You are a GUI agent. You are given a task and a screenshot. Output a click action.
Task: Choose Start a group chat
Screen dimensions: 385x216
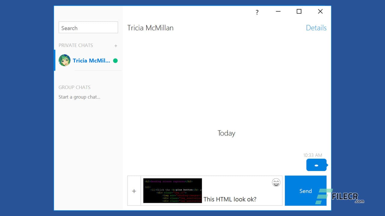79,97
